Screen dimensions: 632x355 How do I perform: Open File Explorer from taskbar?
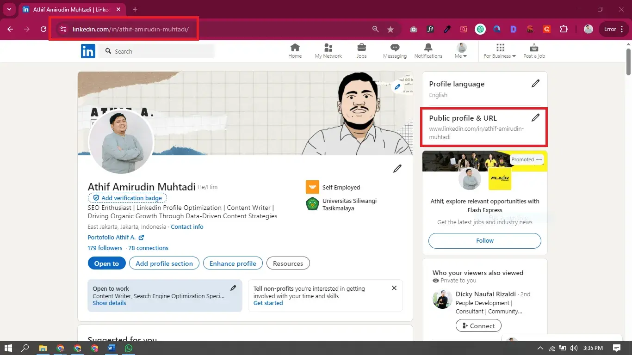[x=43, y=348]
